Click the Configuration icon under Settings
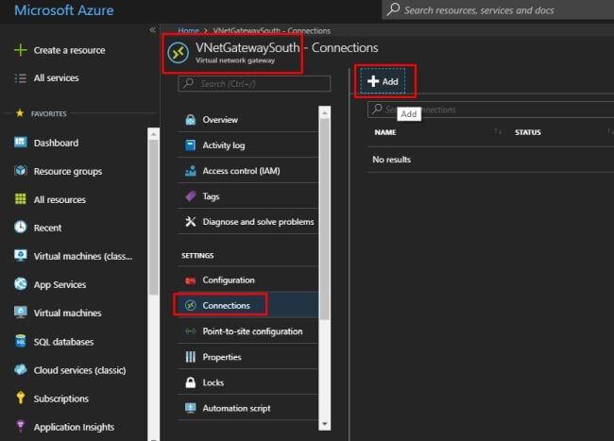 pos(190,280)
